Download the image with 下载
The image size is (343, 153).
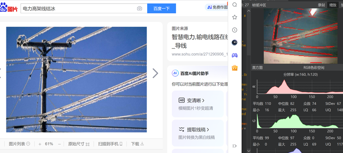pos(137,144)
